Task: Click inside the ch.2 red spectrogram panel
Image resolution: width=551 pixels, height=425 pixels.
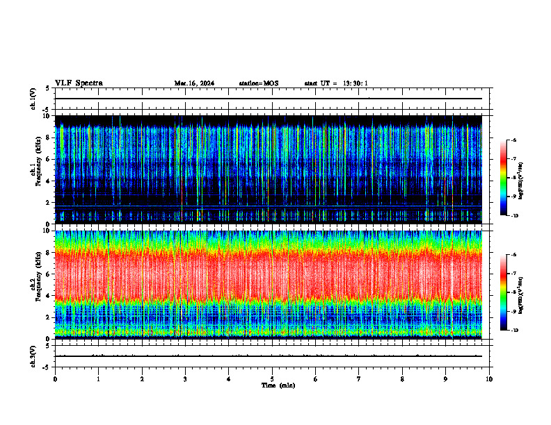Action: [x=268, y=285]
